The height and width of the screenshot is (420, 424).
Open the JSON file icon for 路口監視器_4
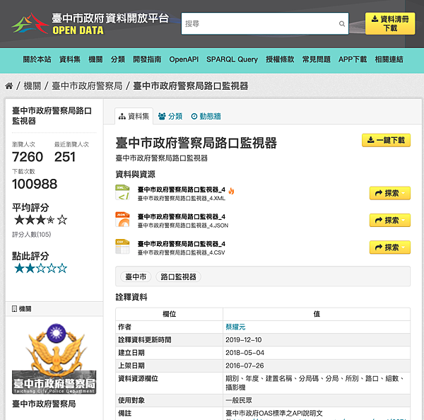[122, 219]
